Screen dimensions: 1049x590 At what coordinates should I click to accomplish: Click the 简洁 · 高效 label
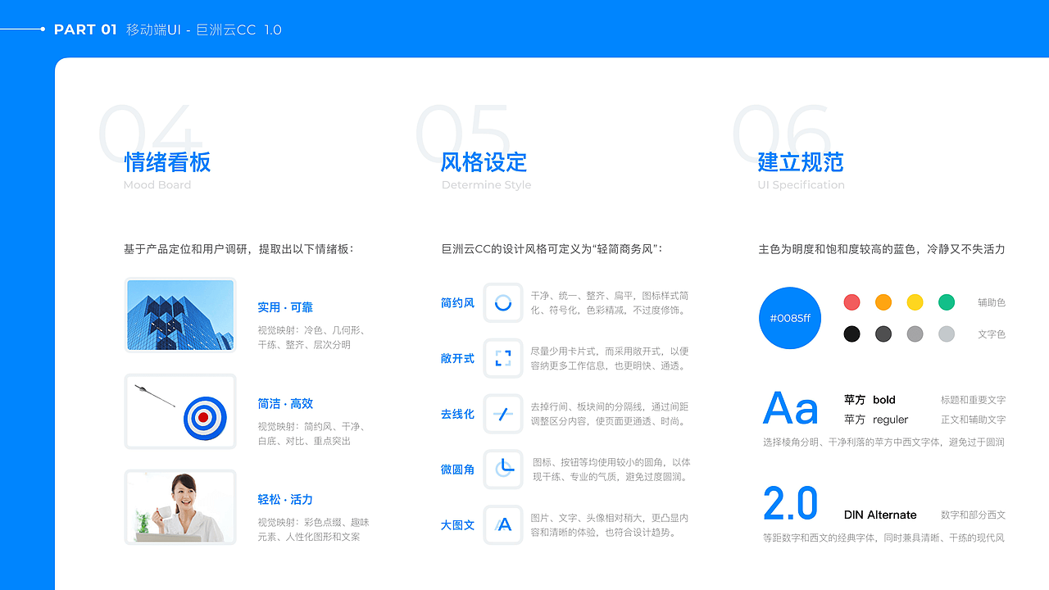[285, 404]
